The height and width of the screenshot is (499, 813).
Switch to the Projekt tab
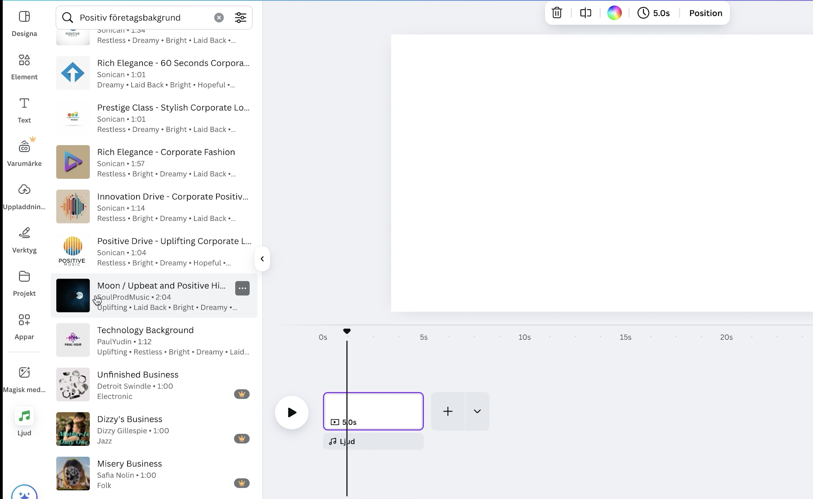24,283
